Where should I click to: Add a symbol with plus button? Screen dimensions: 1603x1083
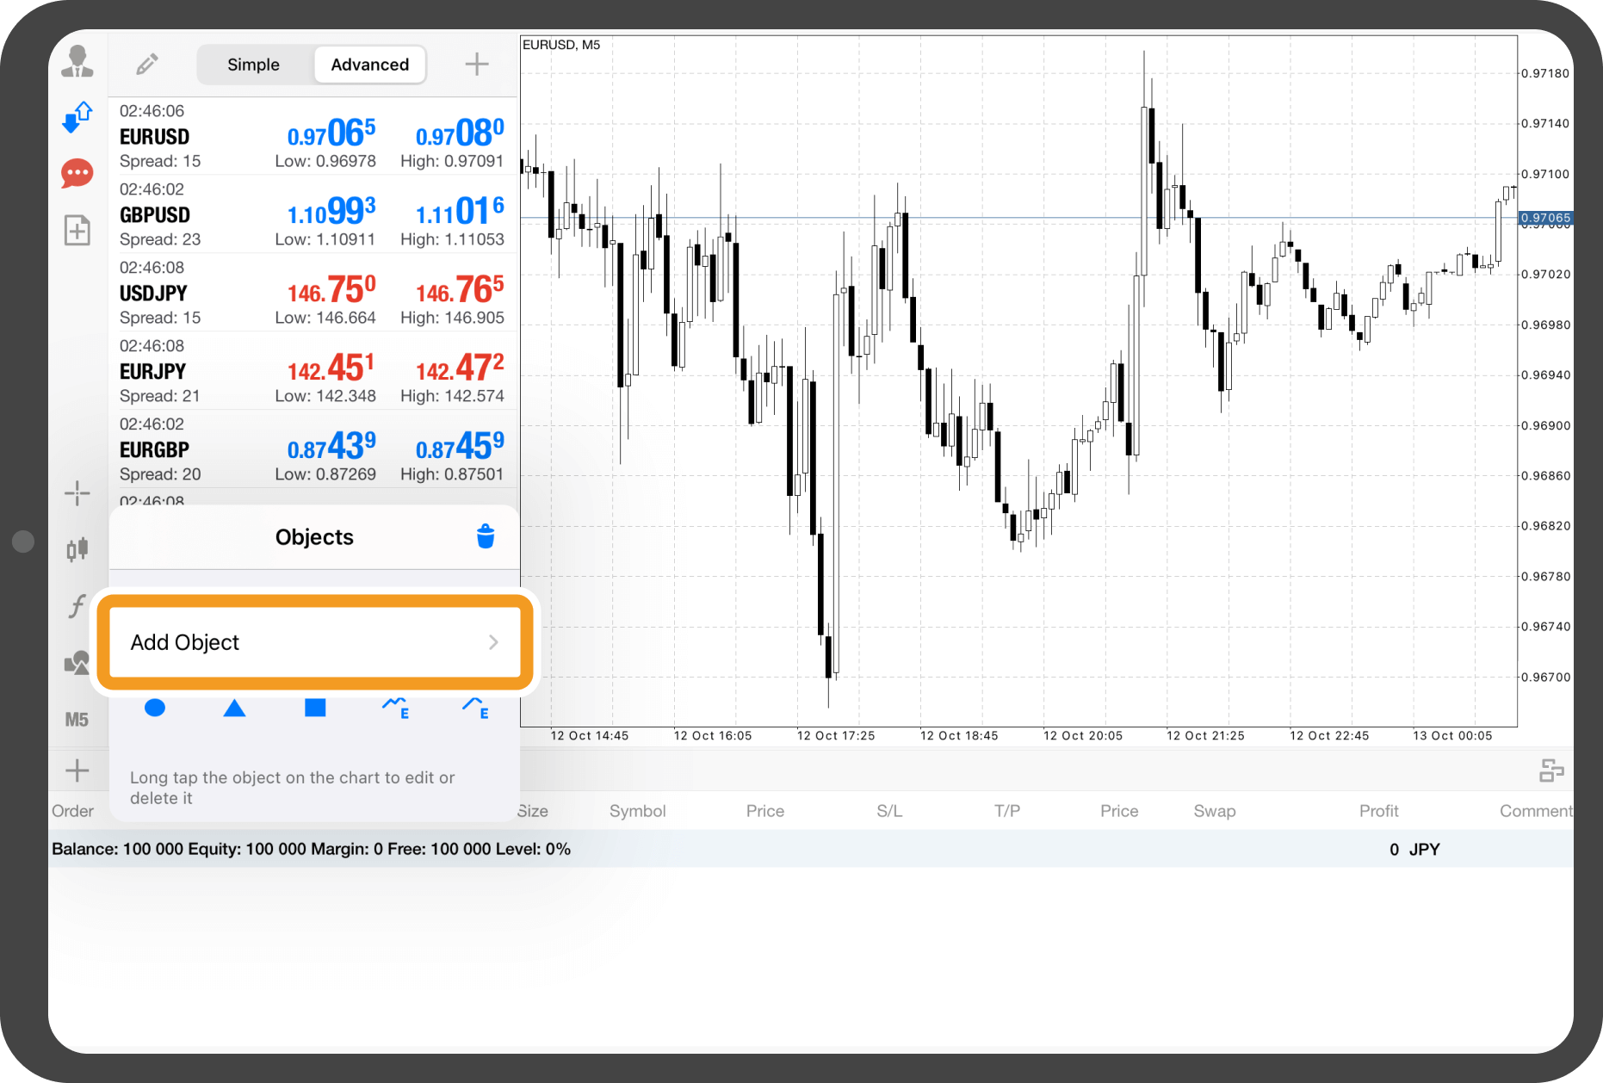(477, 65)
